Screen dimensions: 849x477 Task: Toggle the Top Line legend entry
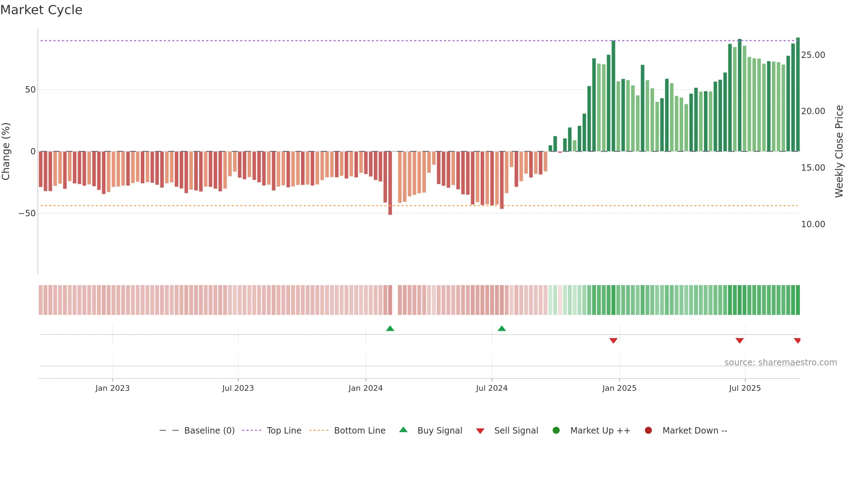pos(272,430)
